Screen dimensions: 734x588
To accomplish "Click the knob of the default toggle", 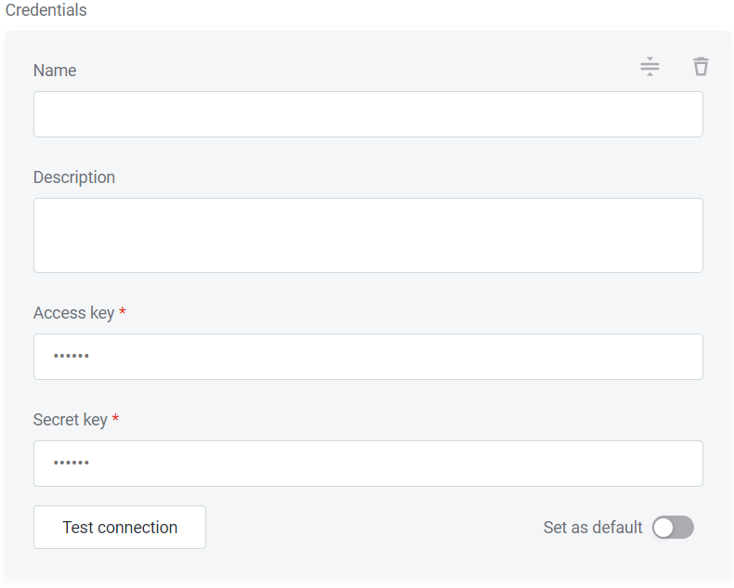I will 662,528.
